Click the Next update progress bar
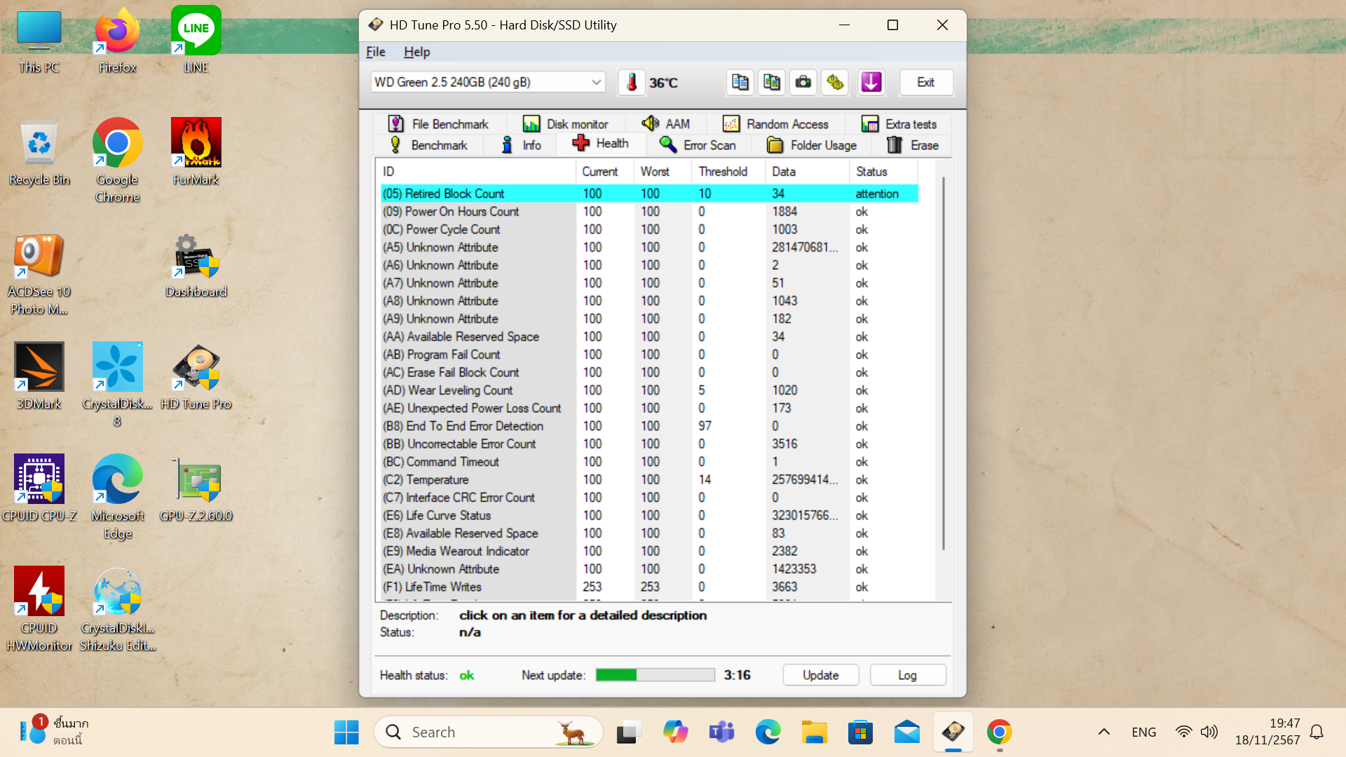Screen dimensions: 1346x757 point(655,675)
